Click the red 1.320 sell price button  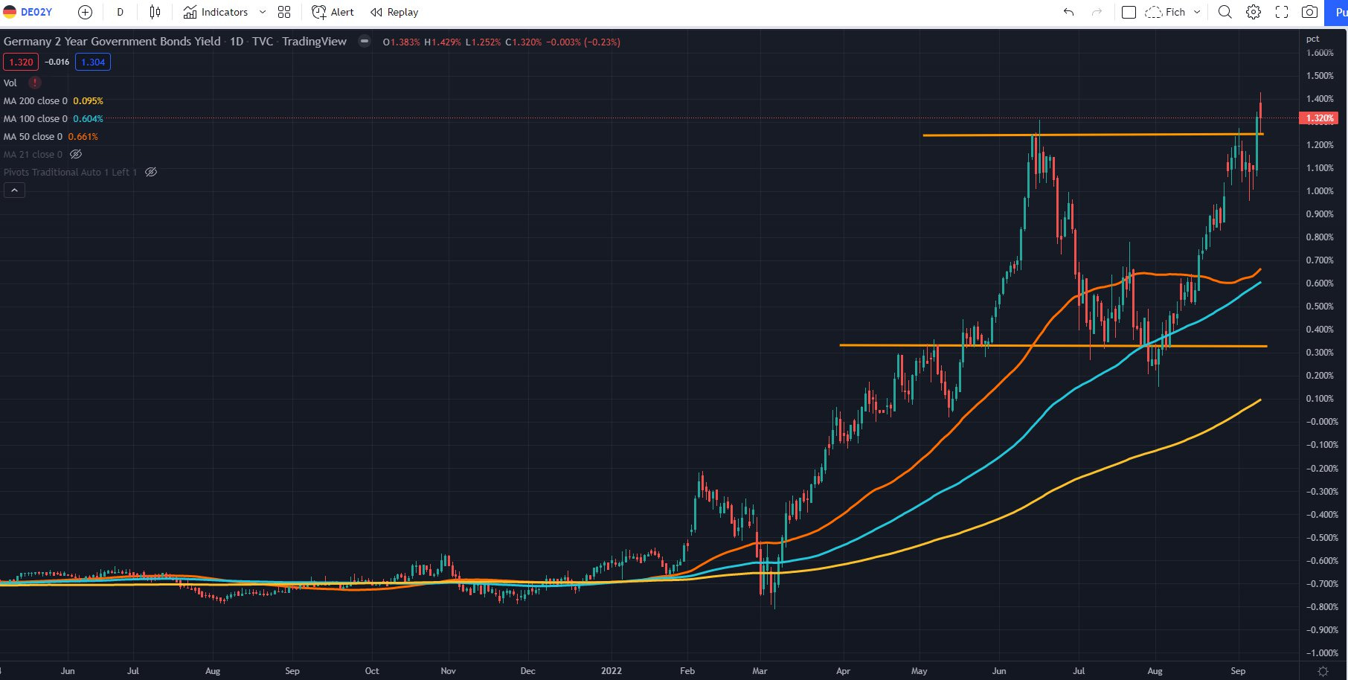21,62
